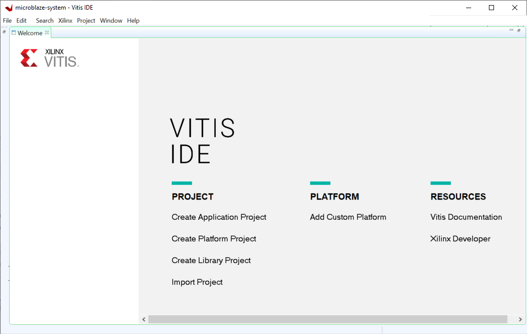Click the scrollbar left arrow

[144, 319]
